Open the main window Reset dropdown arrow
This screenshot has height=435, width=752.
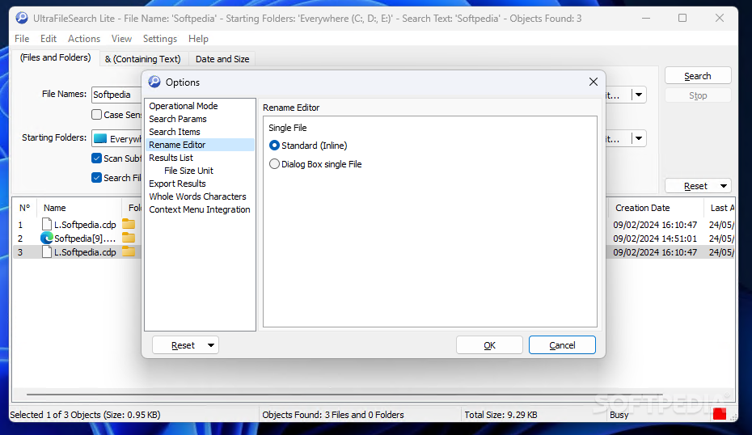pyautogui.click(x=723, y=186)
